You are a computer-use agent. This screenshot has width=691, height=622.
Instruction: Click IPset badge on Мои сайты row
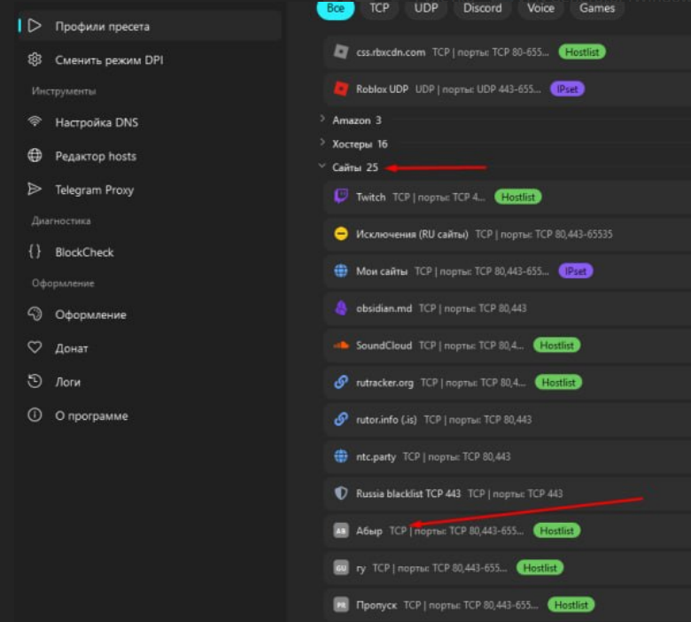576,271
